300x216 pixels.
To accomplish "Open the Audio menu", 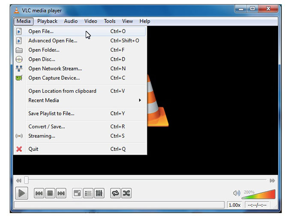I will click(71, 21).
